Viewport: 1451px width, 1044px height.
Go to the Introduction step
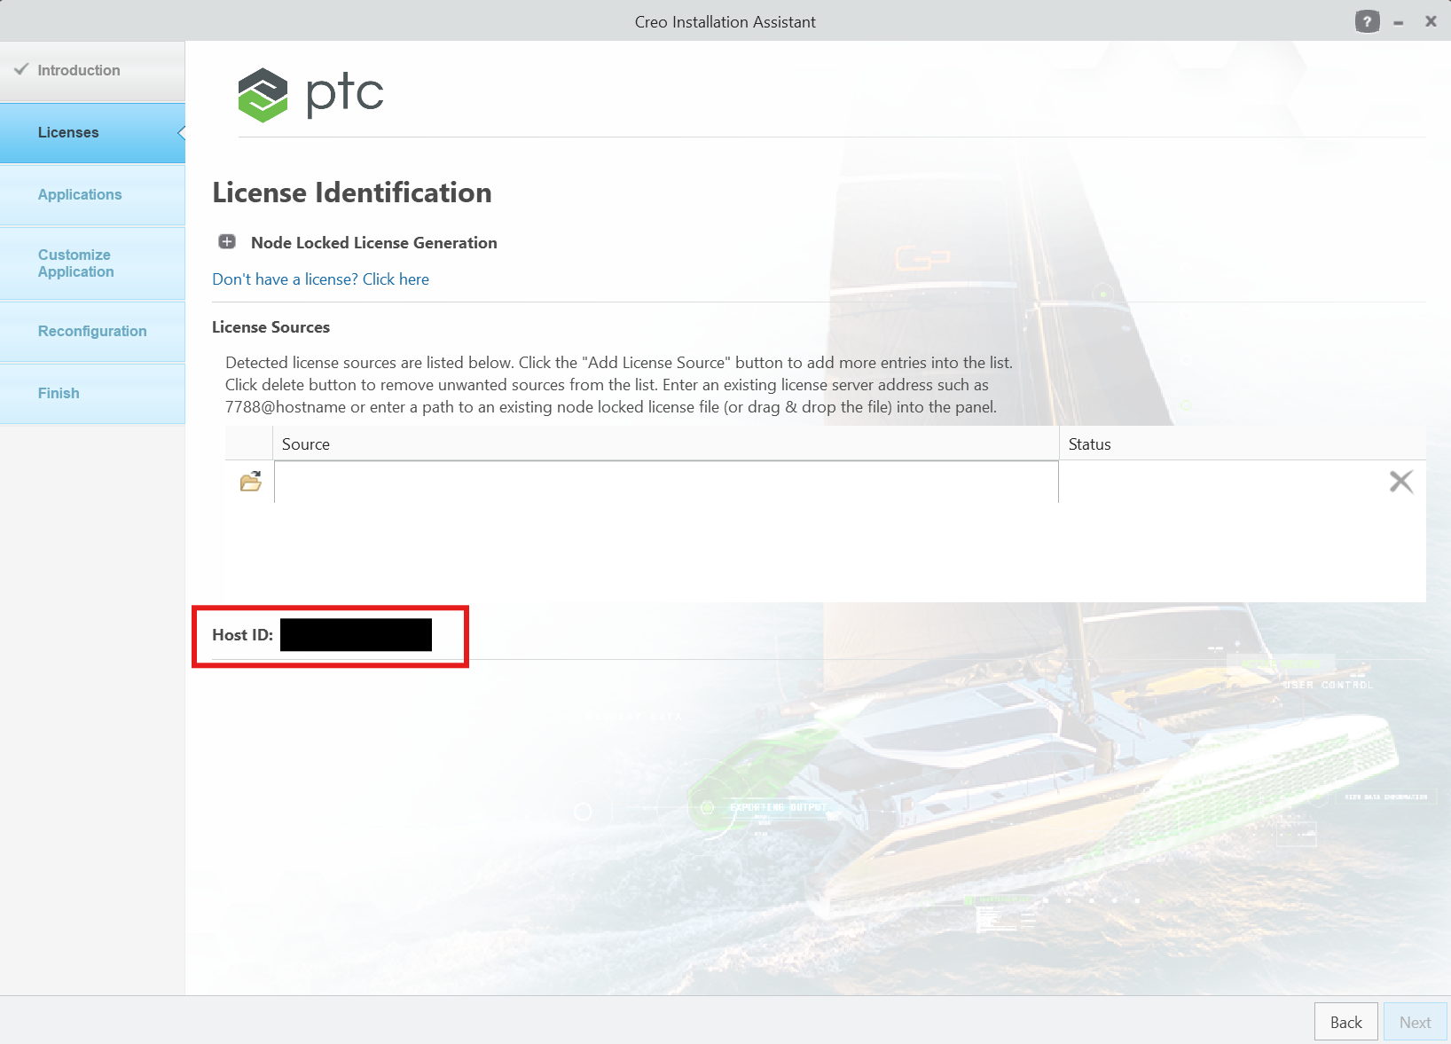(x=92, y=71)
